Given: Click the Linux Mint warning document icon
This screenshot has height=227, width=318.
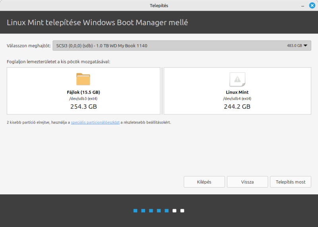Looking at the screenshot, I should [237, 79].
